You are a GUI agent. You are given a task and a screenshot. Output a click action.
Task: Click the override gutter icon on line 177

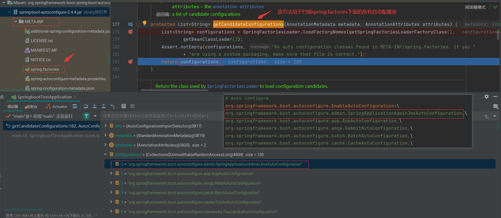[x=130, y=24]
